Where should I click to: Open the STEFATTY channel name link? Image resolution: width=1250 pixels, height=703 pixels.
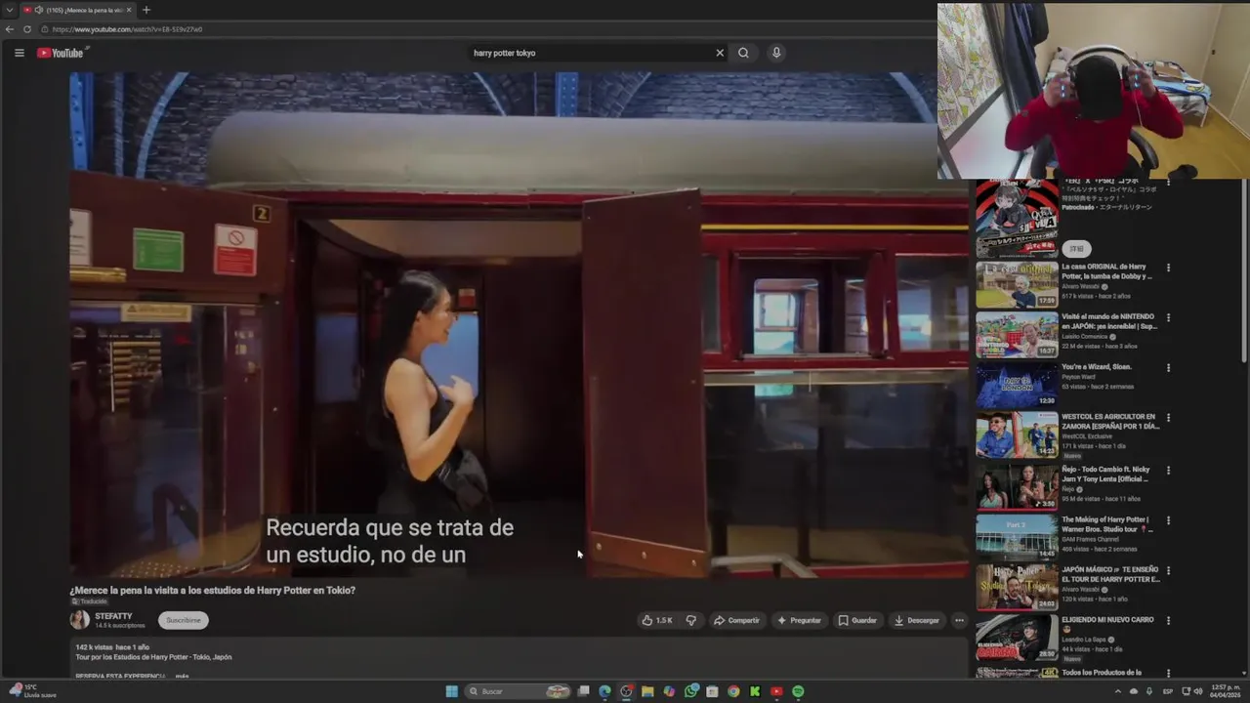(x=113, y=616)
